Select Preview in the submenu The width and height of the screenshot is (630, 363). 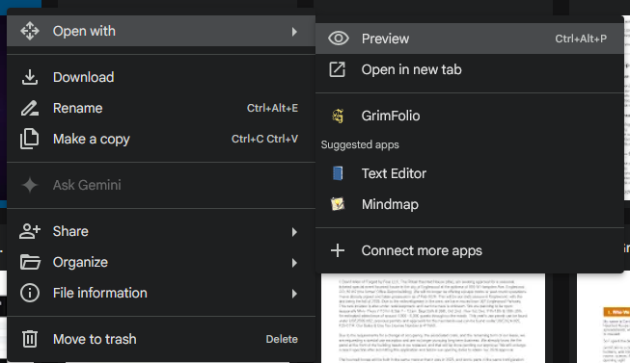470,39
